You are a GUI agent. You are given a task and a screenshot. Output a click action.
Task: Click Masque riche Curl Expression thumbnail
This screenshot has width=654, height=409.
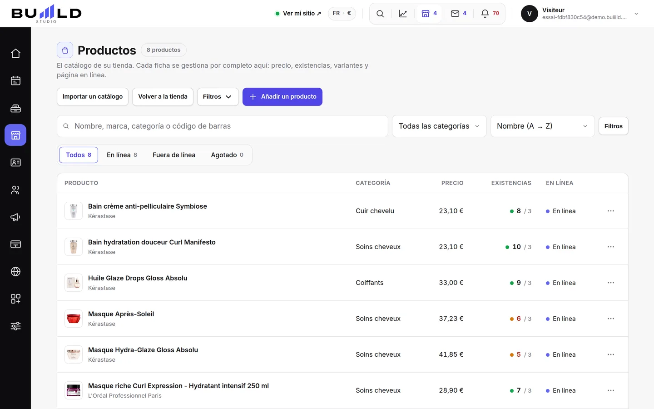(x=74, y=390)
